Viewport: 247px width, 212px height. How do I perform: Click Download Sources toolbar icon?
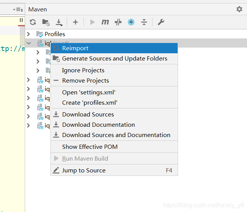coord(59,22)
